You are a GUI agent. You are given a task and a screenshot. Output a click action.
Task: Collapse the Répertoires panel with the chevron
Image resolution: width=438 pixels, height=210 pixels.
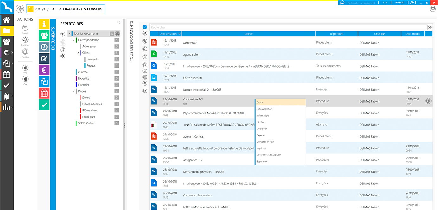[119, 23]
